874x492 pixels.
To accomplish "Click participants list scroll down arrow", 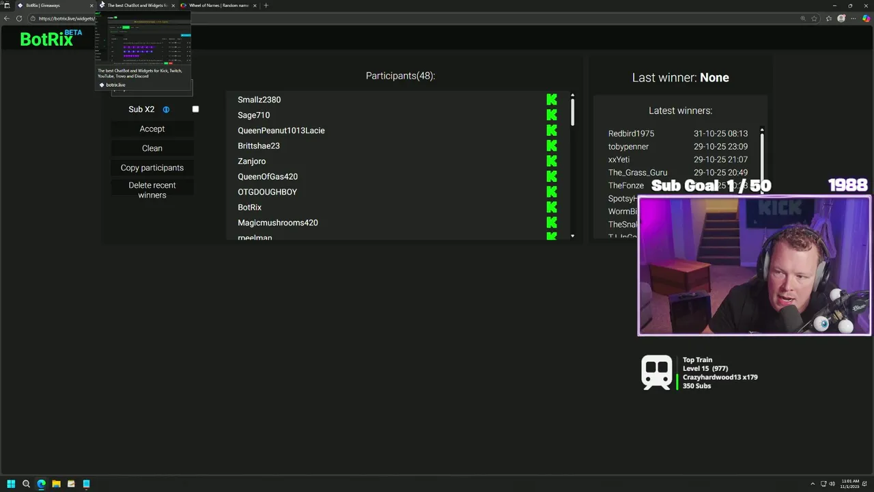I will coord(572,236).
